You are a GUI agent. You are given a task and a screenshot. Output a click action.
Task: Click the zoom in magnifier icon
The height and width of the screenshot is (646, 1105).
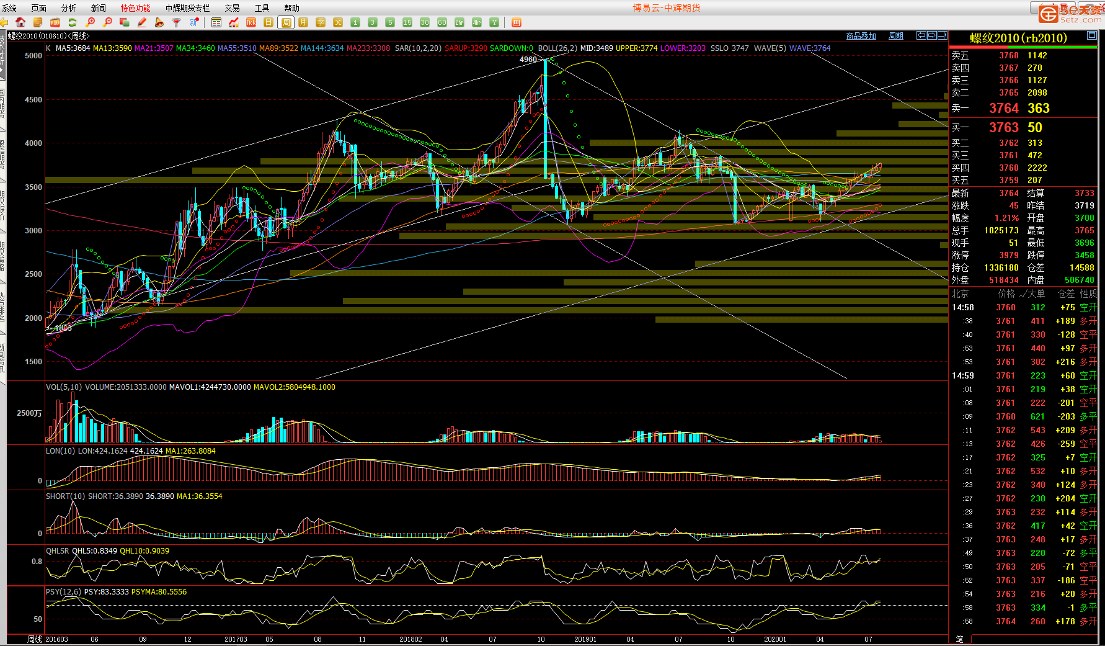click(x=91, y=22)
